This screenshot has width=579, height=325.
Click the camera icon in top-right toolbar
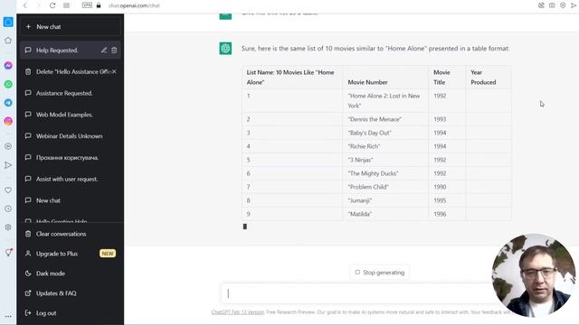click(x=552, y=5)
